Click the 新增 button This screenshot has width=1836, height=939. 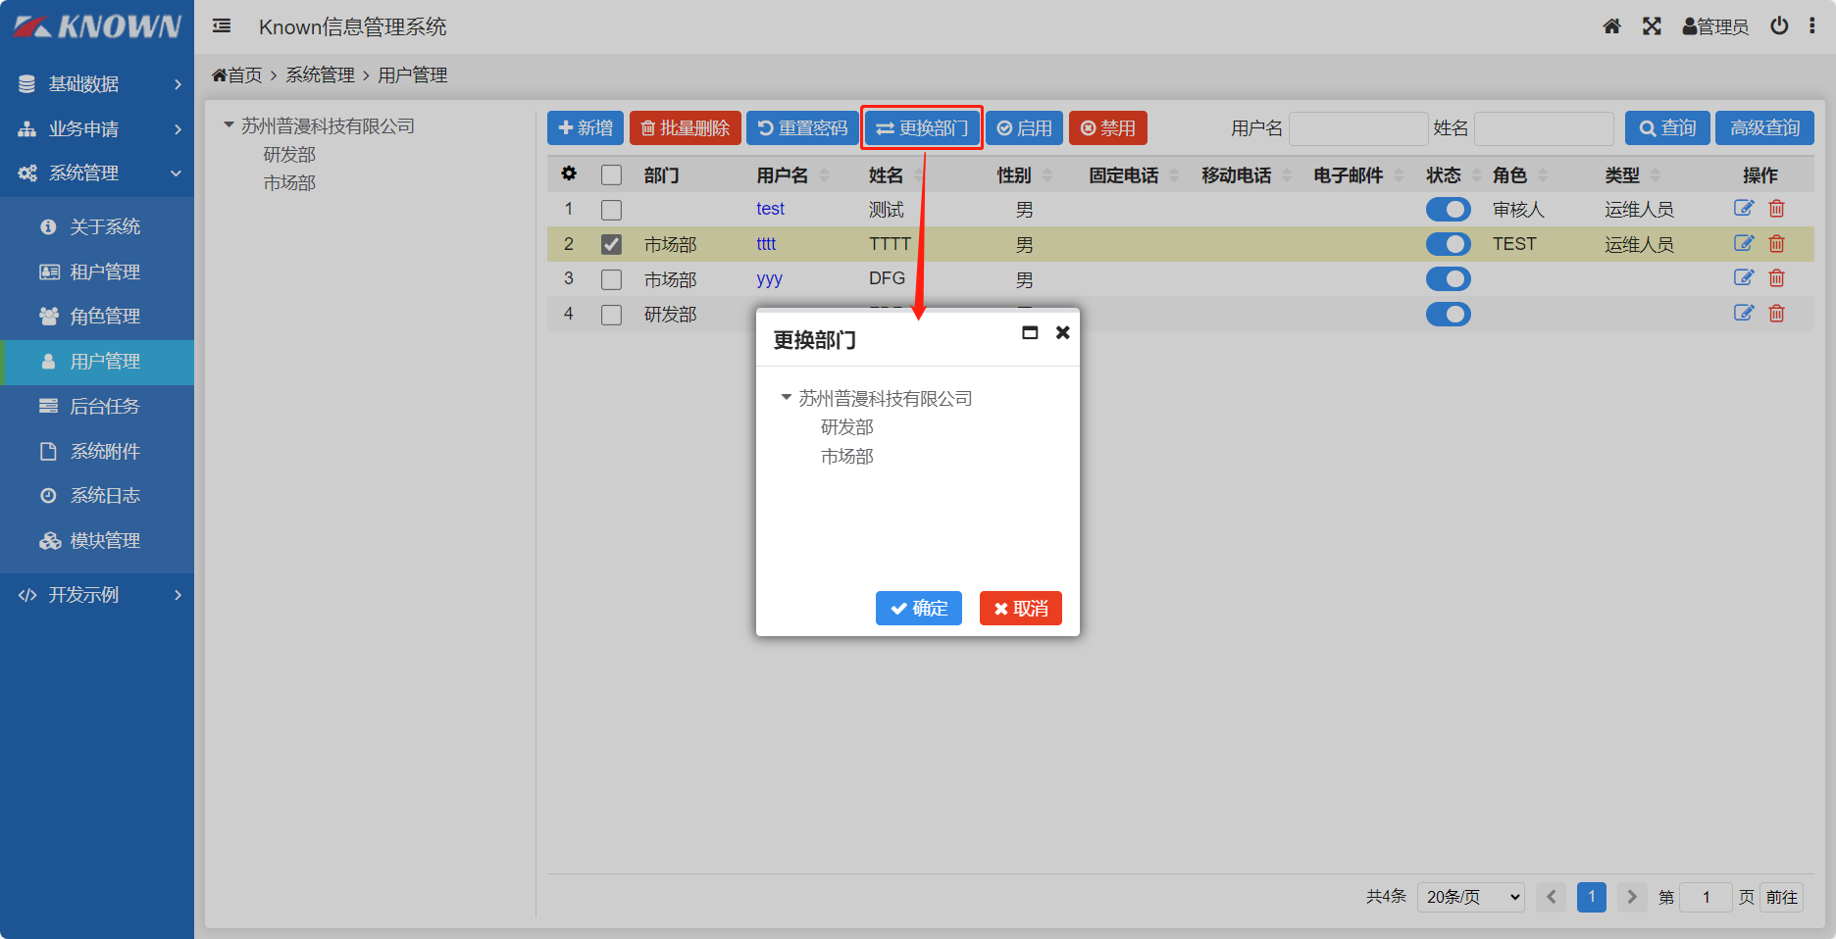point(586,128)
